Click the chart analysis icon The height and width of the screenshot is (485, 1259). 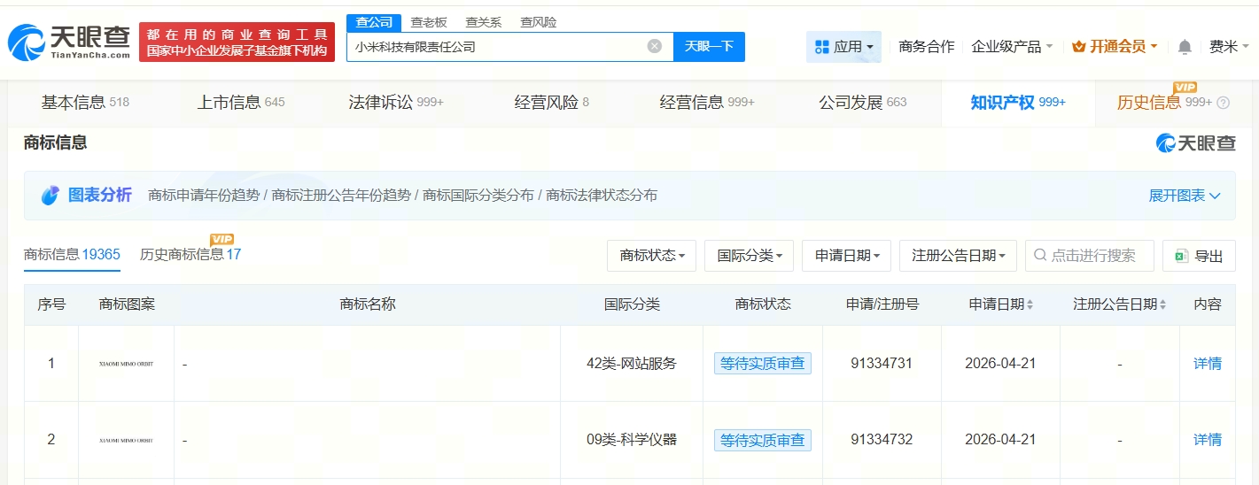pos(51,196)
